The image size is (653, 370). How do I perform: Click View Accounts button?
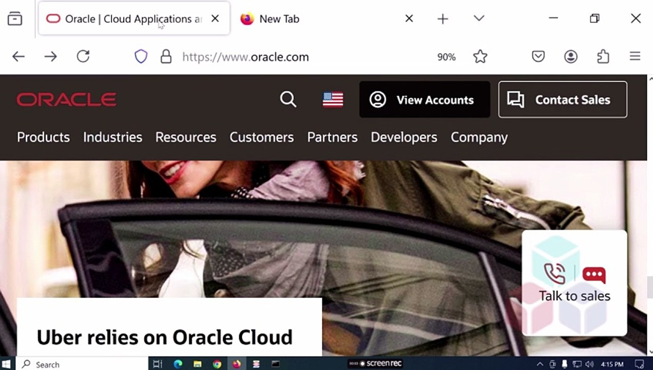pos(425,100)
